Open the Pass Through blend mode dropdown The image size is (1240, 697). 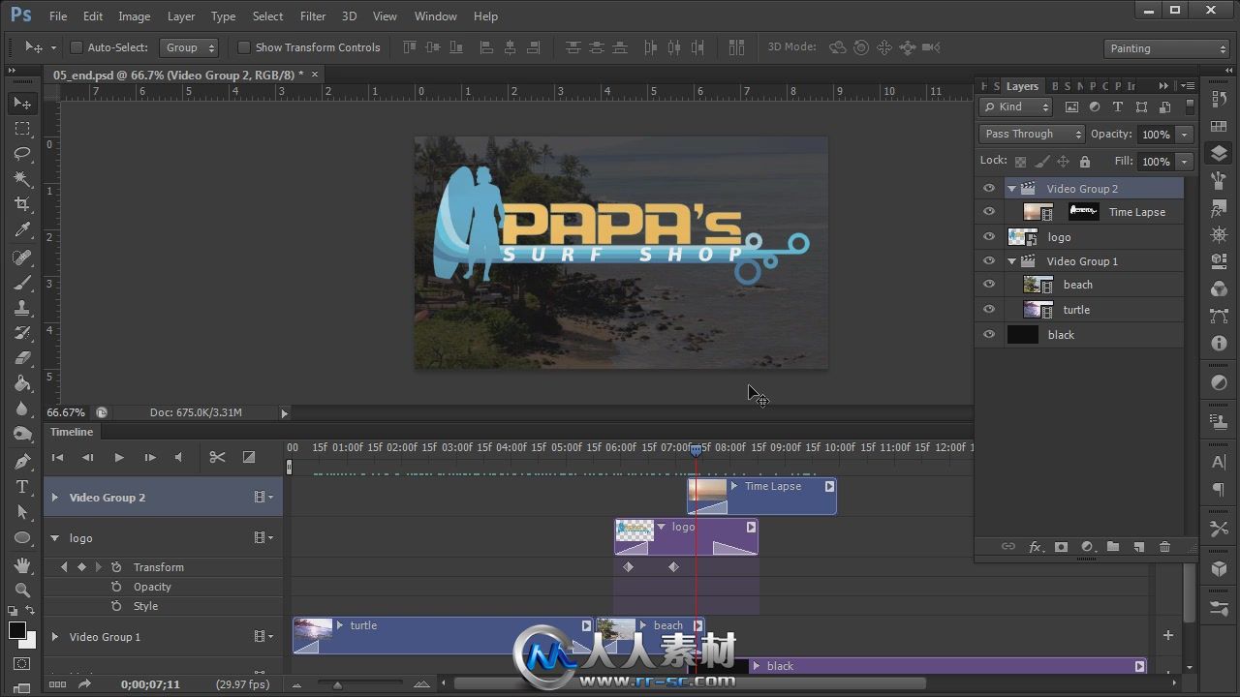pos(1032,135)
